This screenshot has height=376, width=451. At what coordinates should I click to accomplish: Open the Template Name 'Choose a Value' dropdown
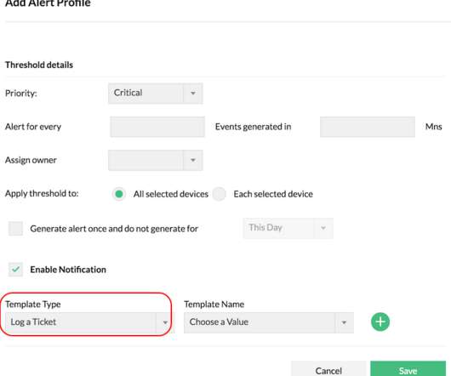(269, 322)
